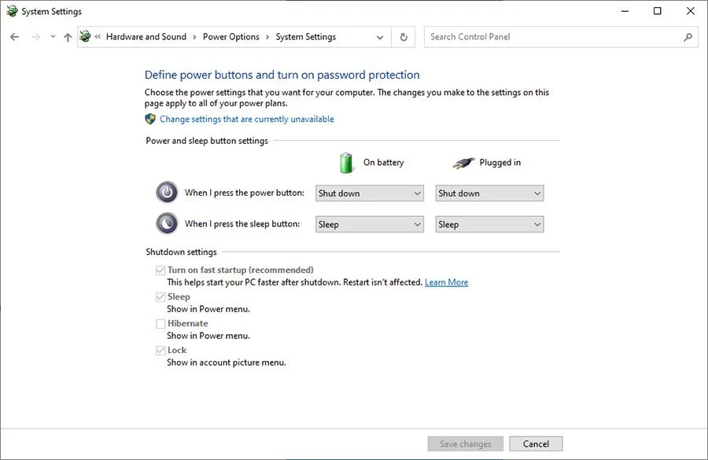Click the refresh address bar icon
The width and height of the screenshot is (708, 460).
pos(404,36)
